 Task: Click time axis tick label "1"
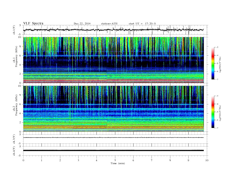(x=41, y=160)
